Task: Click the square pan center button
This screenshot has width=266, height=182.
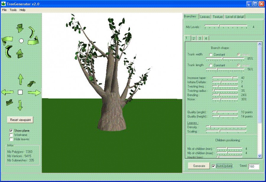Action: pyautogui.click(x=20, y=92)
